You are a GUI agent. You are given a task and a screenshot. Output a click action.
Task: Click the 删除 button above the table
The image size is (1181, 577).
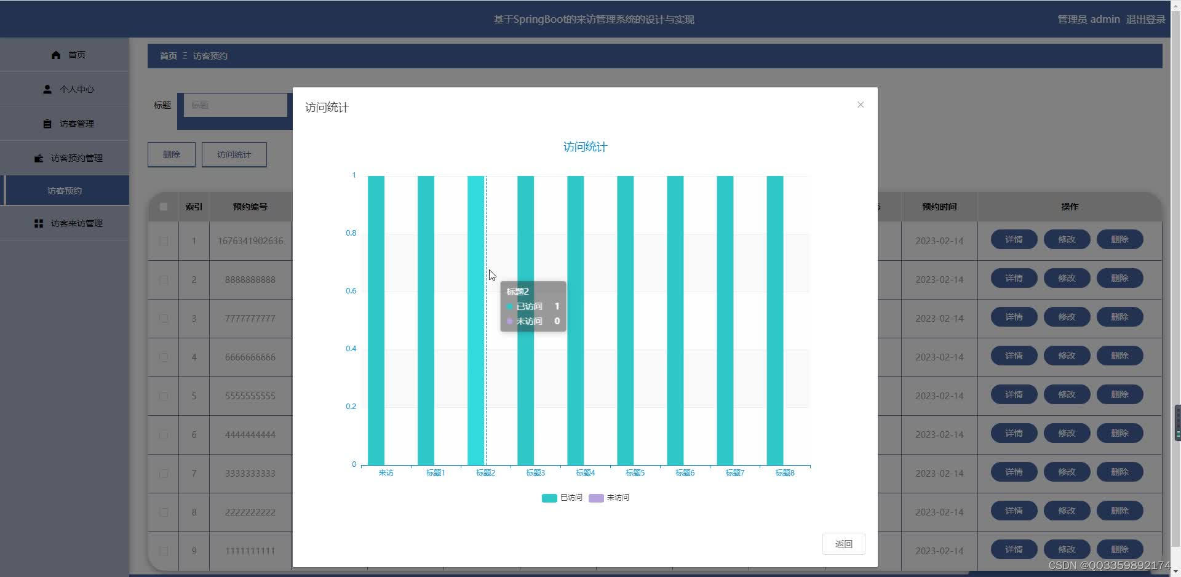[172, 154]
